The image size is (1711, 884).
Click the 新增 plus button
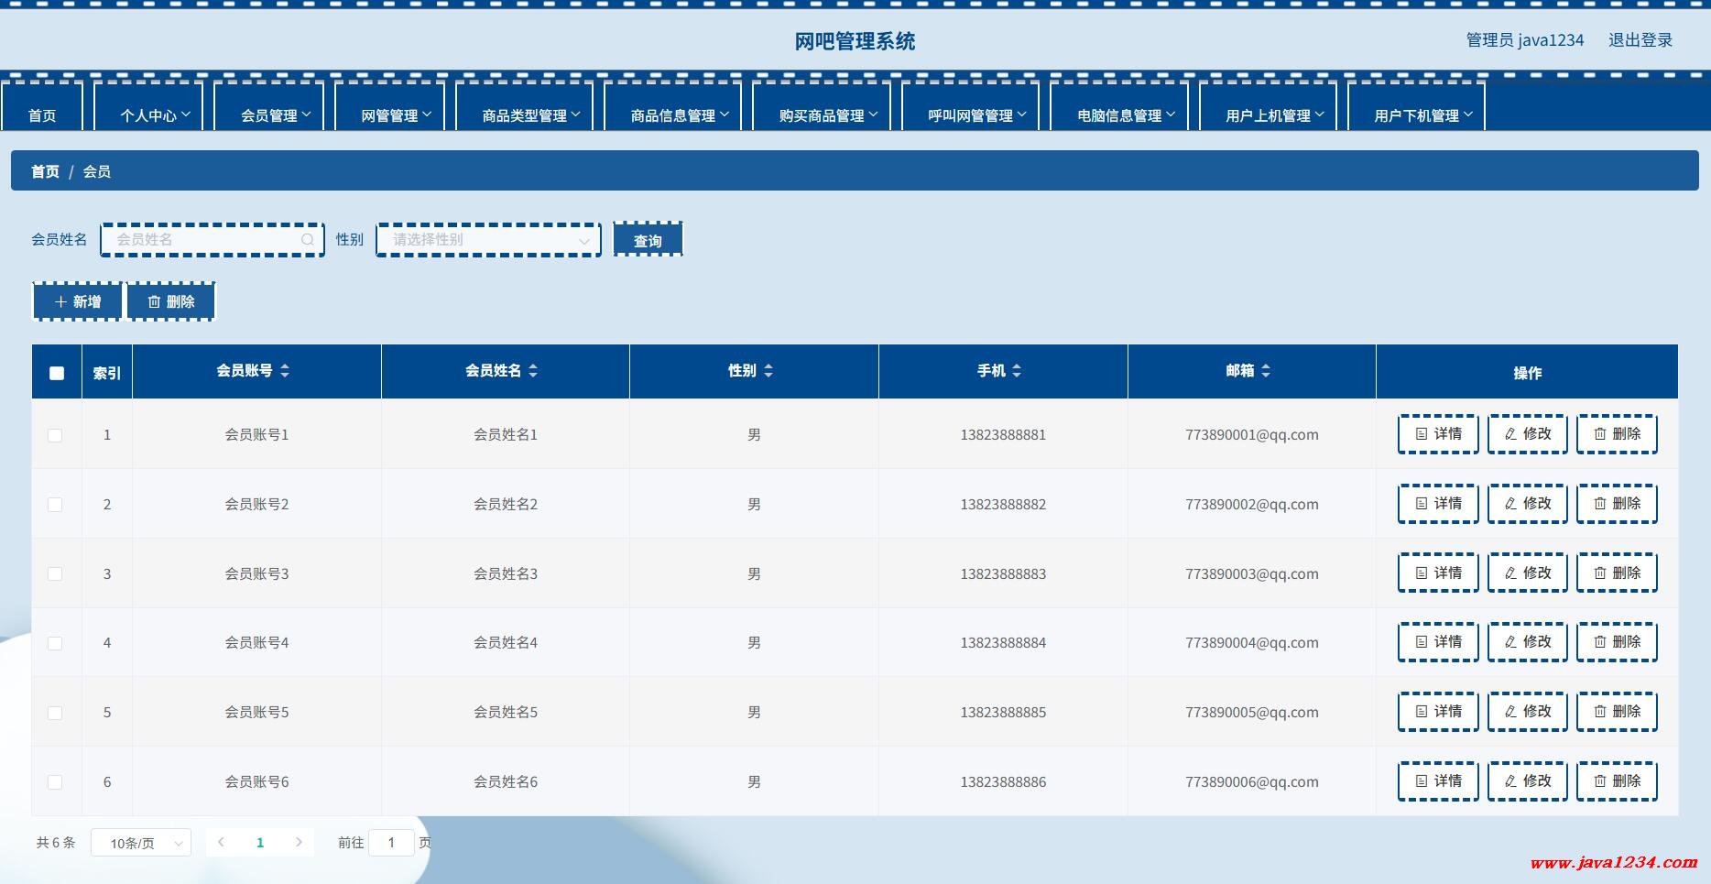pyautogui.click(x=78, y=302)
